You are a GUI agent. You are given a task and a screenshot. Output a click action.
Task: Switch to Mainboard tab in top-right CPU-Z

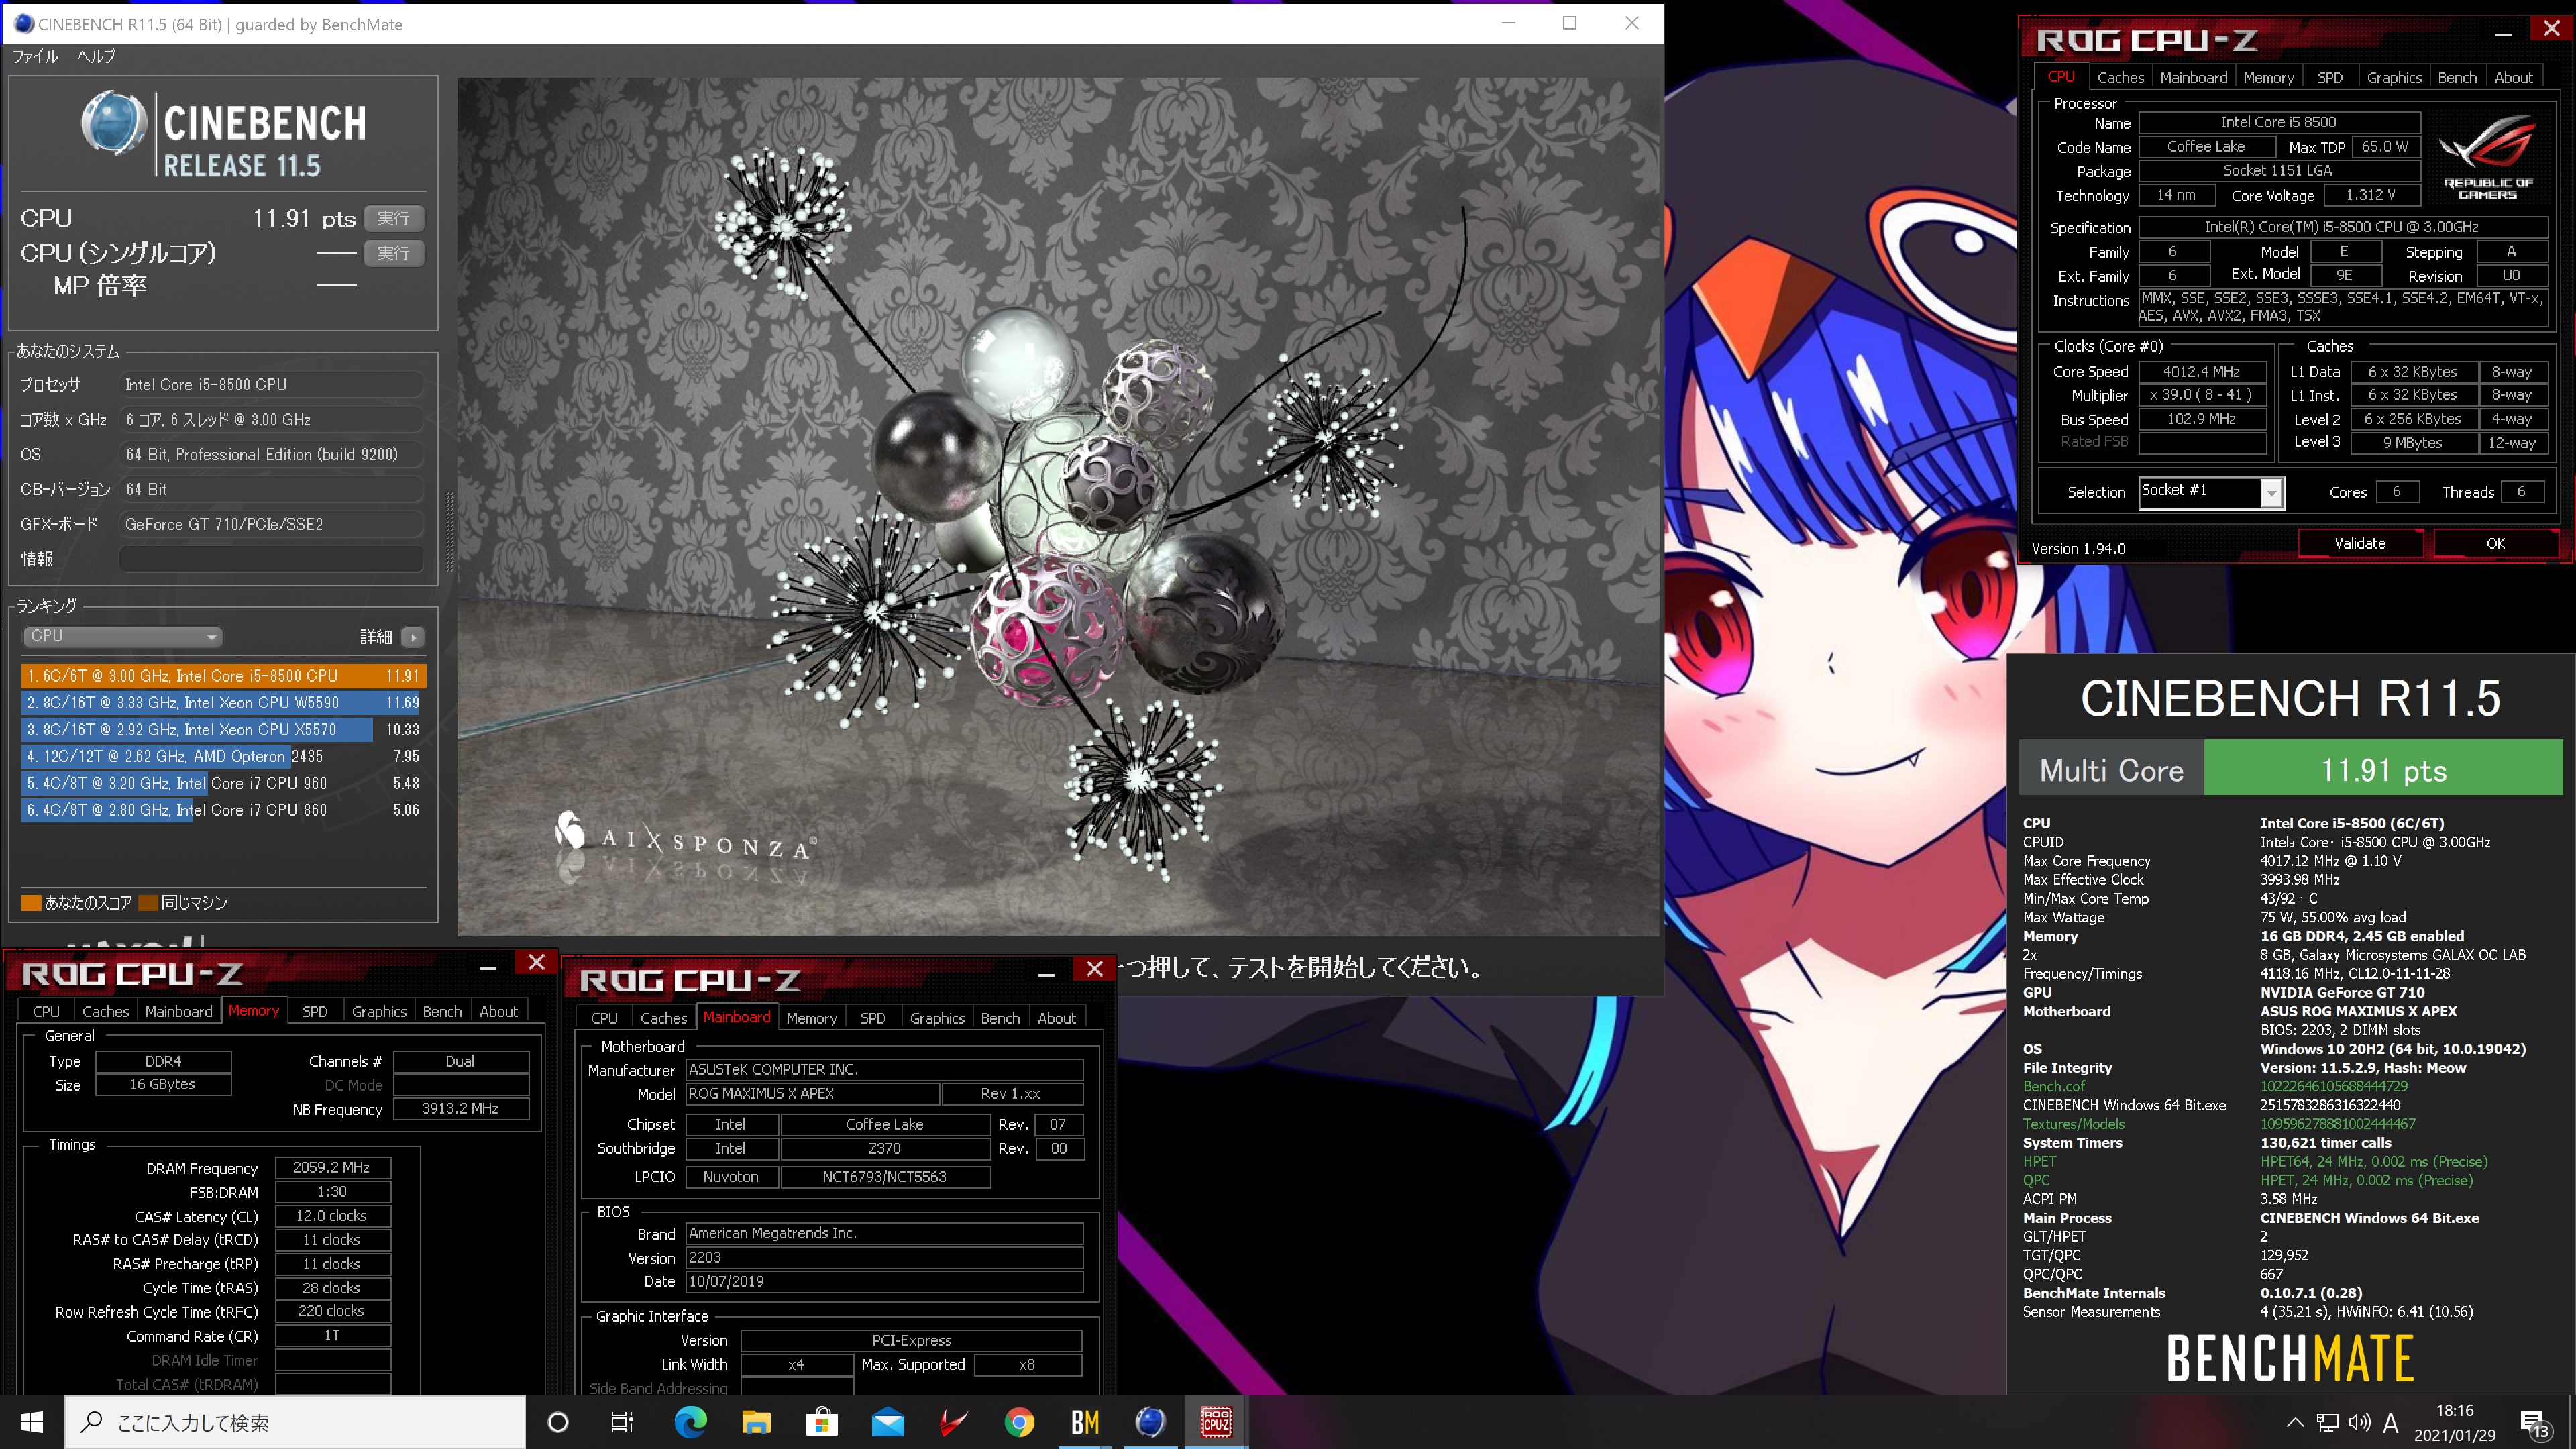coord(2193,77)
